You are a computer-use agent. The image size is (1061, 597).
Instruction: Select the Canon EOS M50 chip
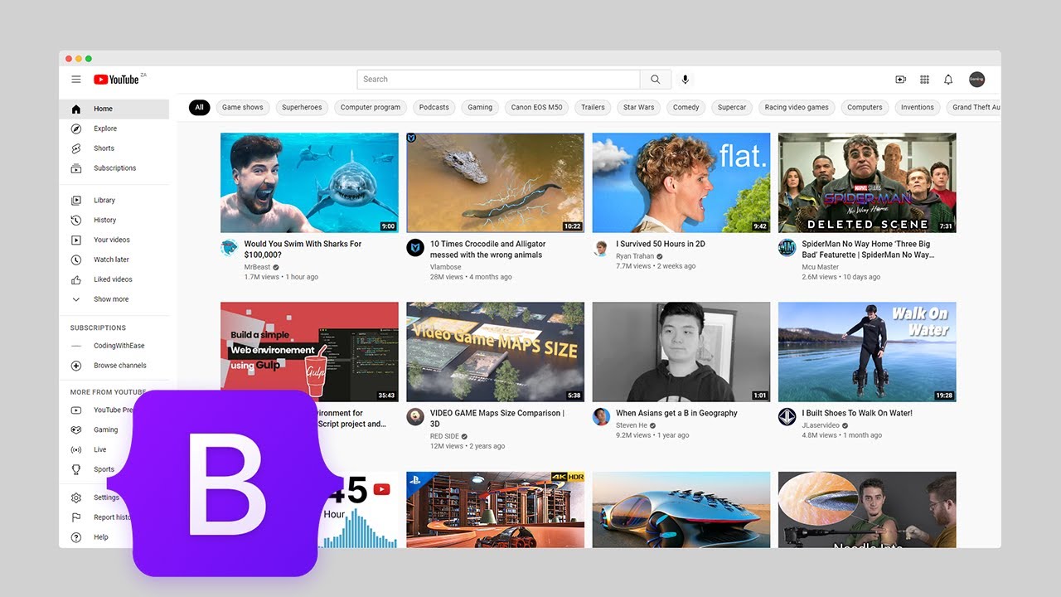pyautogui.click(x=536, y=108)
